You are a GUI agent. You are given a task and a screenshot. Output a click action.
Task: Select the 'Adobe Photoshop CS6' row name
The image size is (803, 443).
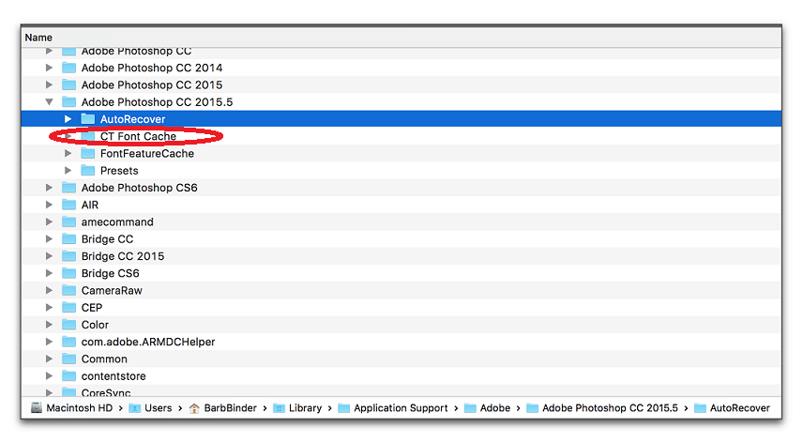click(139, 188)
